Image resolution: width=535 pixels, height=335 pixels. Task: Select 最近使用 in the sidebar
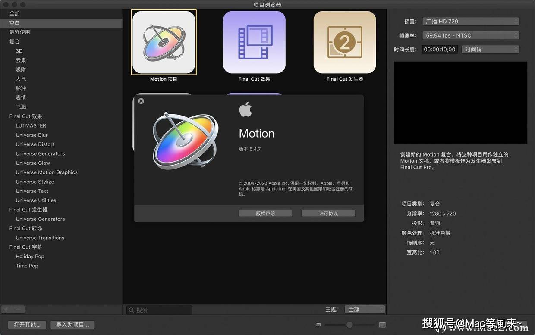[20, 32]
